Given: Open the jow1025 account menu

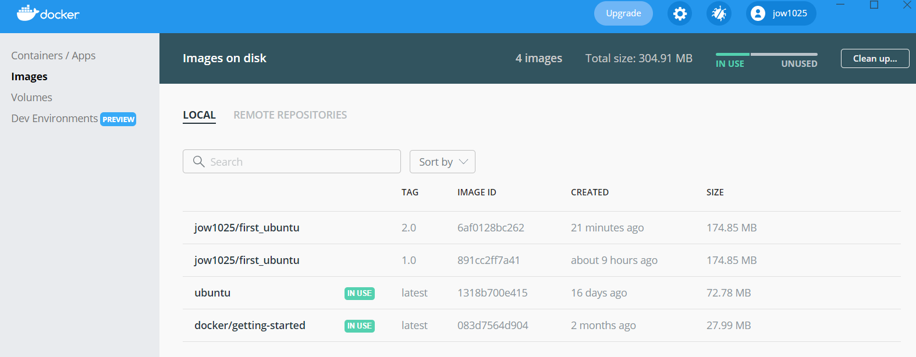Looking at the screenshot, I should [781, 13].
